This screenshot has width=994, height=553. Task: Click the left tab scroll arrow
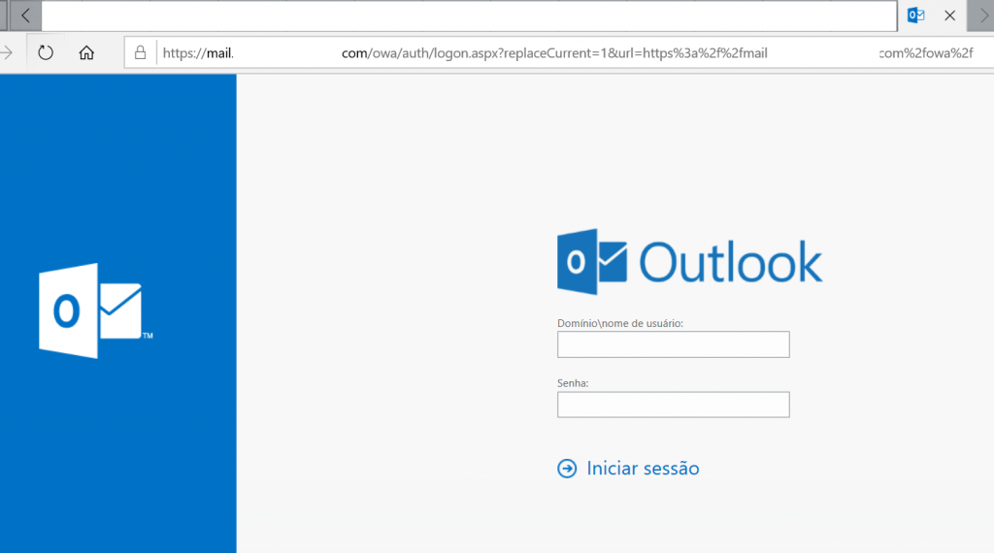point(25,16)
